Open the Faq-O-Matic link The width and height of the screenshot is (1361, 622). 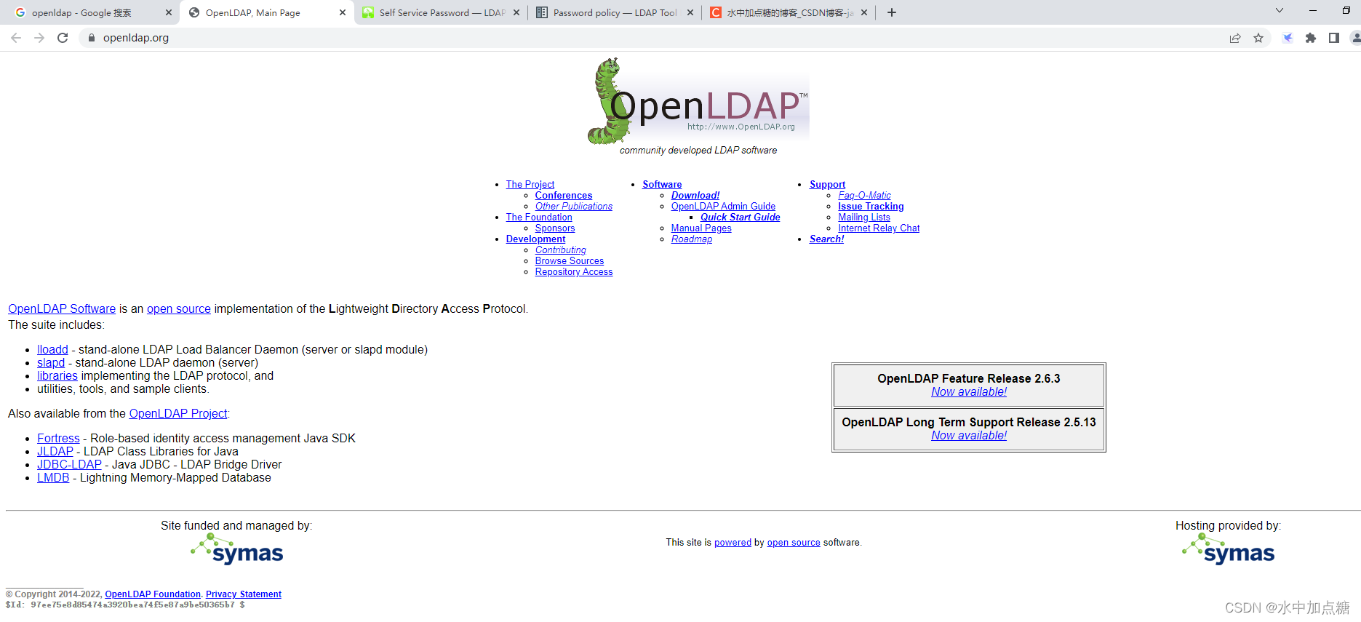click(x=864, y=196)
